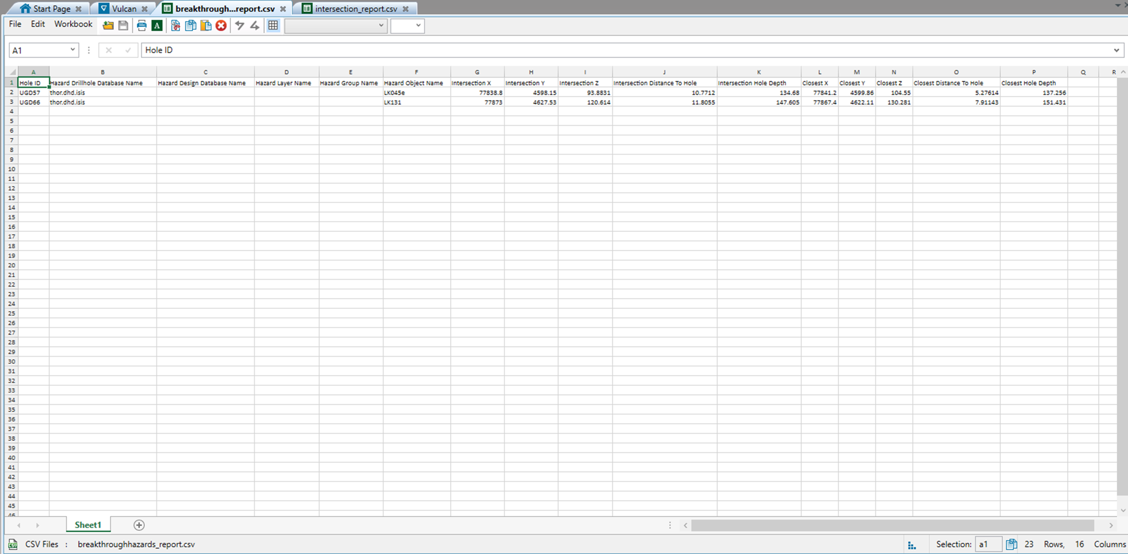Click the green font 'A' icon
The image size is (1128, 554).
pyautogui.click(x=157, y=25)
